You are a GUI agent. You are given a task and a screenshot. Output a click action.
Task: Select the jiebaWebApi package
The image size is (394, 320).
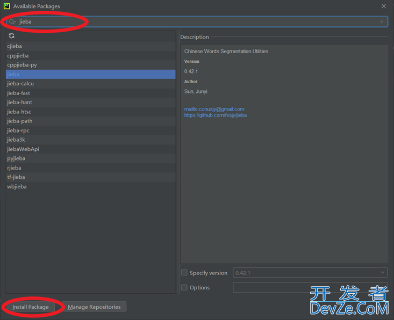(x=90, y=149)
